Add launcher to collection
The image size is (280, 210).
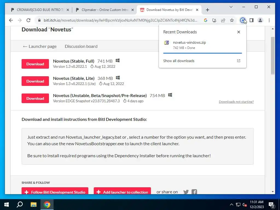click(122, 191)
